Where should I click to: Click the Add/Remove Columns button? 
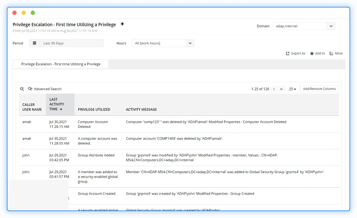coord(319,89)
